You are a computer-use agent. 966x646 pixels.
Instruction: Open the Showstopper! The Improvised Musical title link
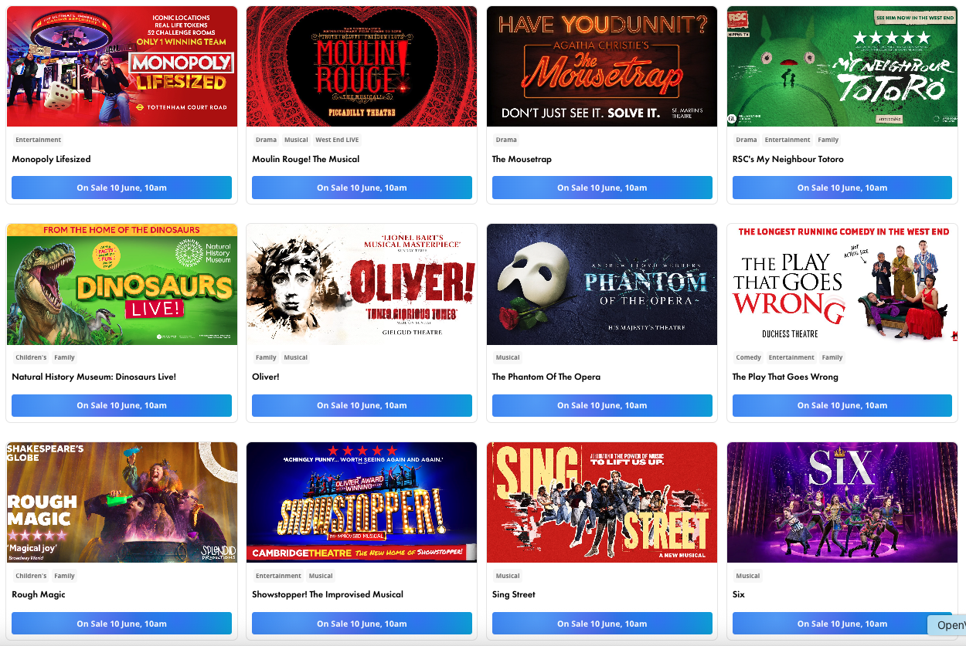(328, 594)
